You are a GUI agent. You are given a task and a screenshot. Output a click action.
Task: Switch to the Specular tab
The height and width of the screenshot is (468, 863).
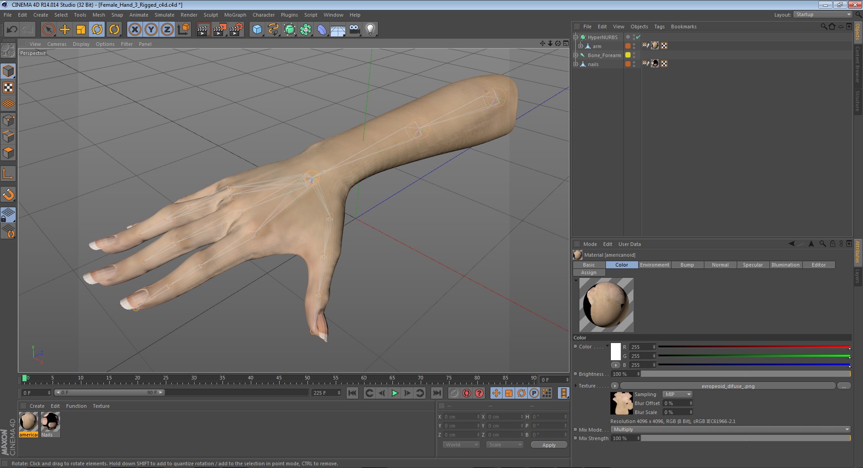[753, 265]
